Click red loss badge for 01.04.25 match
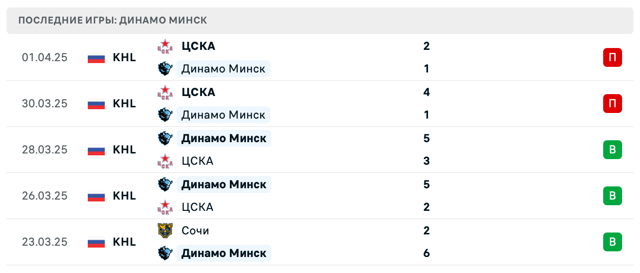The image size is (640, 273). (x=612, y=57)
